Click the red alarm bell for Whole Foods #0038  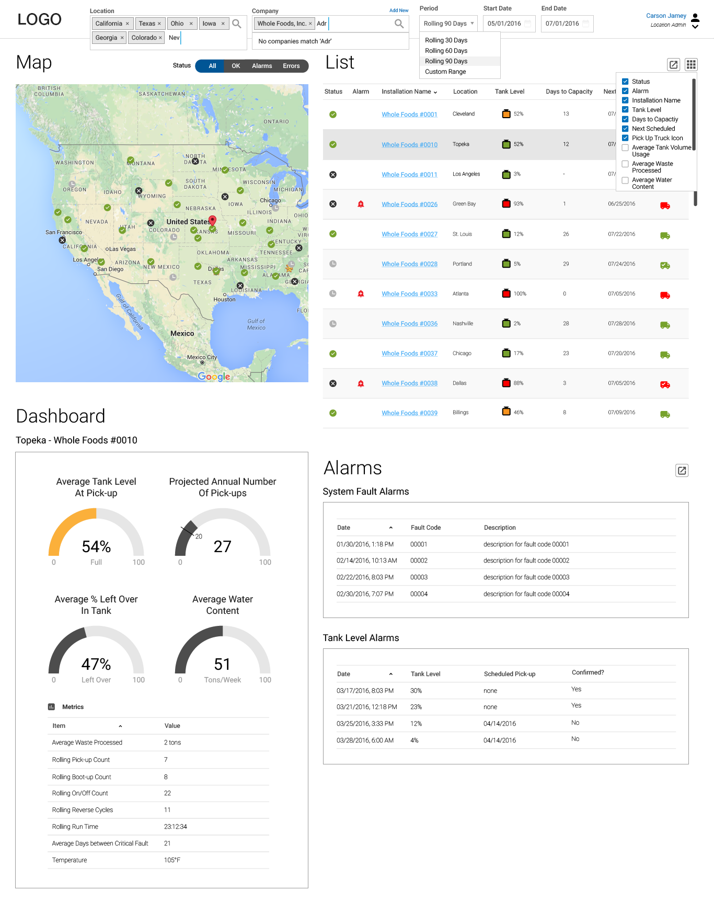(361, 383)
